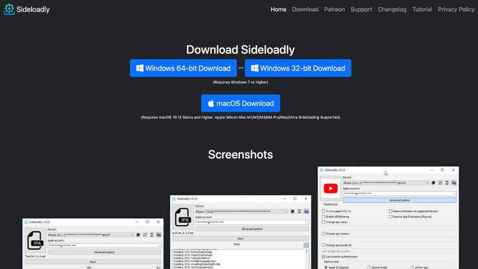This screenshot has width=478, height=269.
Task: Enable Try to support iOS 7+ checkbox
Action: (324, 211)
